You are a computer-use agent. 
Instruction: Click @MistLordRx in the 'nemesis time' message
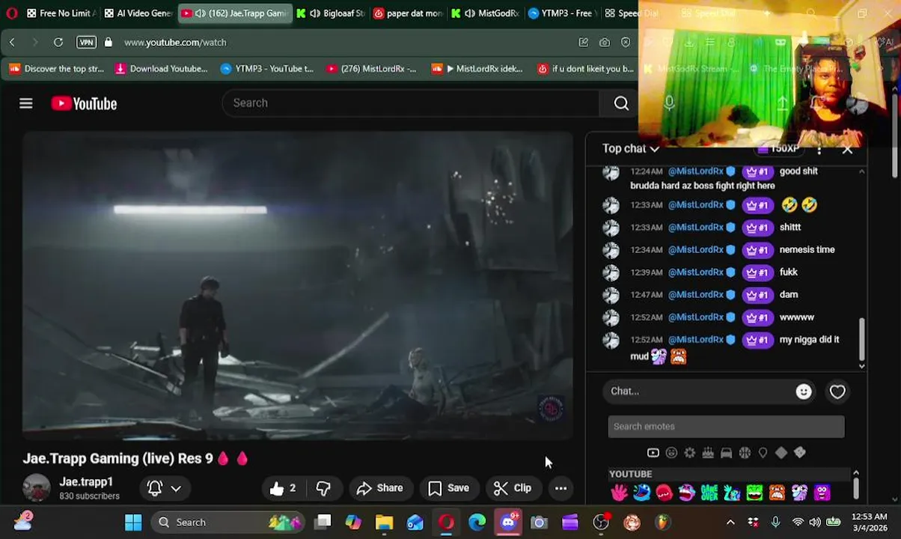point(696,250)
